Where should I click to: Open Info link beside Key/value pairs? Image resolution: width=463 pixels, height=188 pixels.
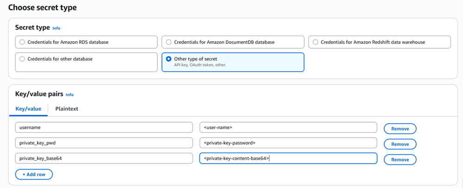[x=70, y=95]
